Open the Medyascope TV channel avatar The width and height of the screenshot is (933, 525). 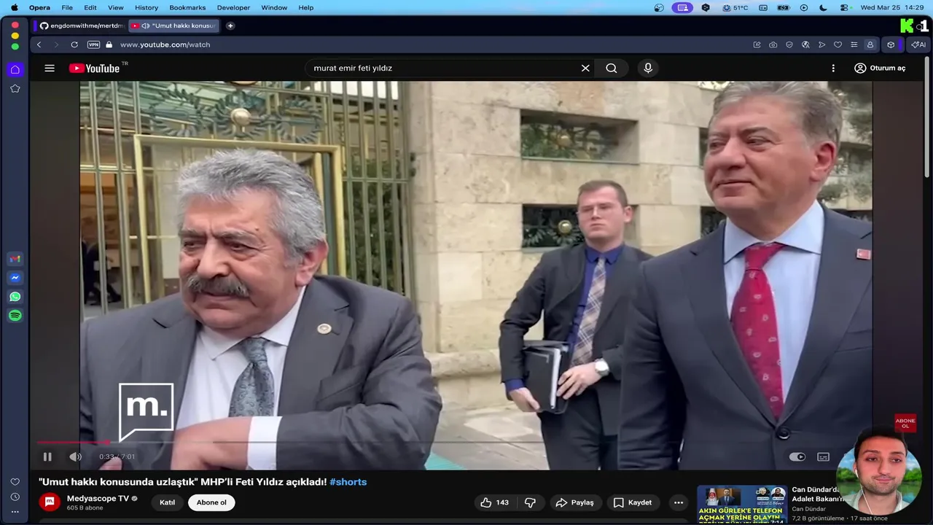[x=50, y=502]
